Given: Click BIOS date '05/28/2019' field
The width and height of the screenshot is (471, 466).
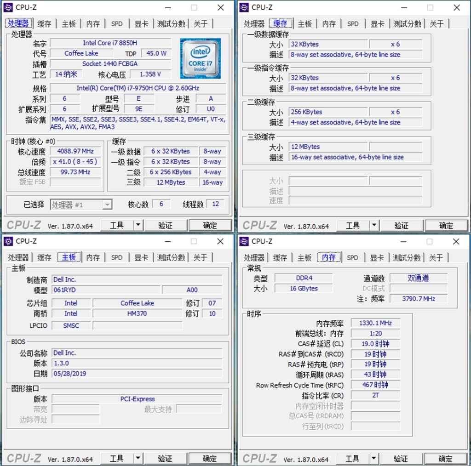Looking at the screenshot, I should point(137,374).
